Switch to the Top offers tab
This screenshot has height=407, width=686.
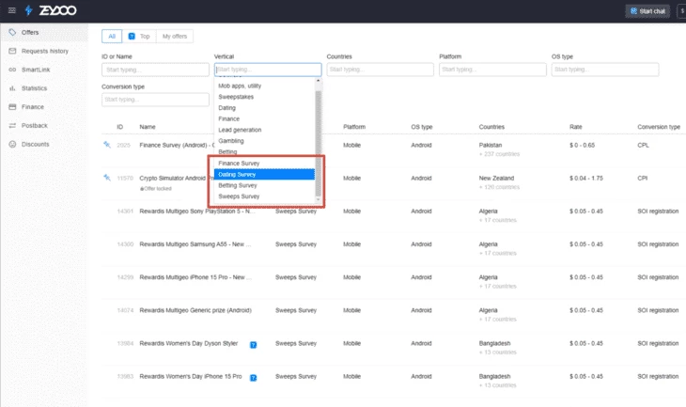click(139, 37)
